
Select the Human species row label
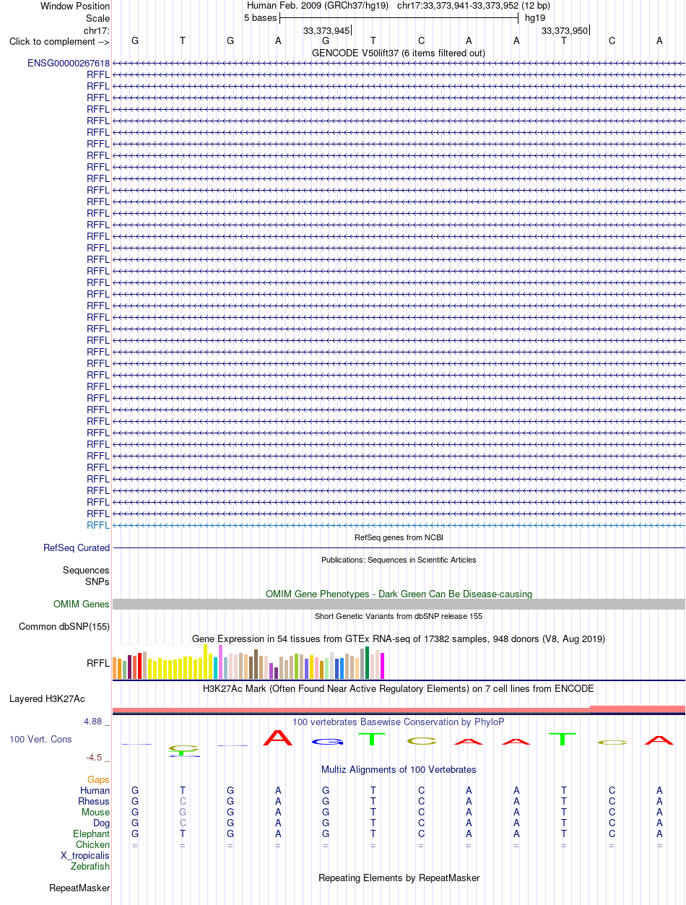pyautogui.click(x=95, y=791)
